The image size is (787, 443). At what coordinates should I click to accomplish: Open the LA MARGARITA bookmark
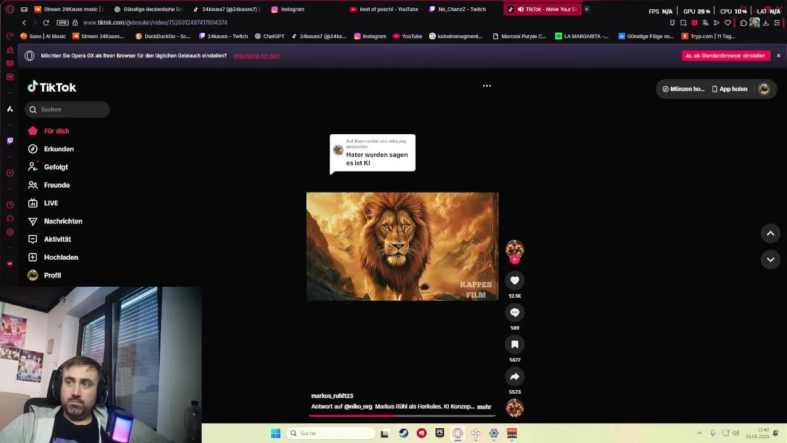tap(582, 36)
